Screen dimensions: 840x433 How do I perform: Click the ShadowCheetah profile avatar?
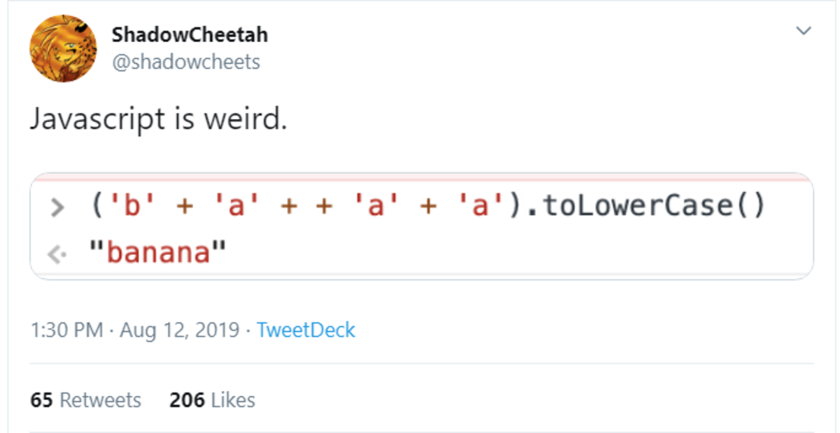pyautogui.click(x=63, y=49)
